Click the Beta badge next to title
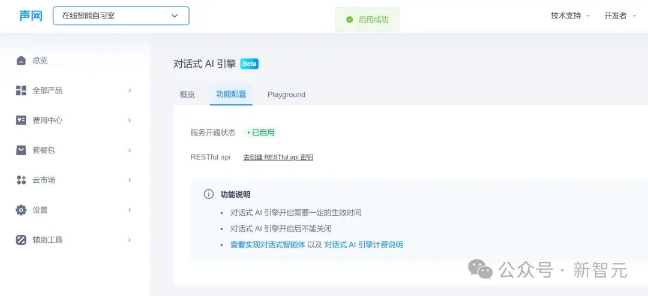The image size is (648, 296). (249, 64)
